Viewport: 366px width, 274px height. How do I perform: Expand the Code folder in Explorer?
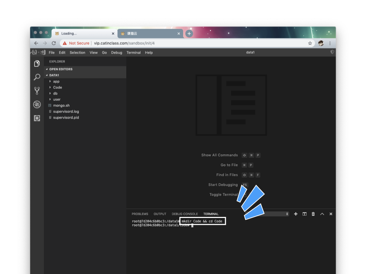click(x=57, y=87)
